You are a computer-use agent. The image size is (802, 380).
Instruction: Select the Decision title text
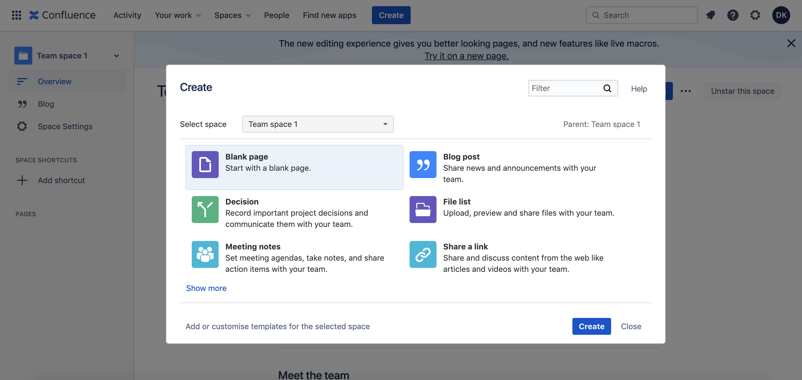coord(242,202)
